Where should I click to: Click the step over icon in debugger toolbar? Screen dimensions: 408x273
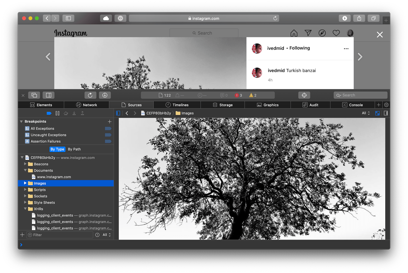point(66,113)
